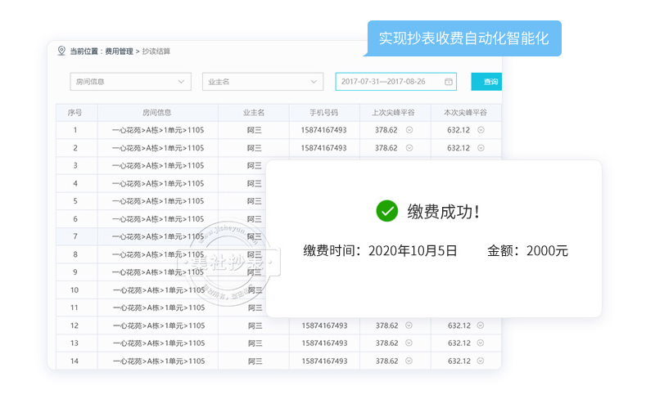The image size is (655, 395).
Task: Expand row 1 本次尖峰平谷 circle arrow icon
Action: 481,130
